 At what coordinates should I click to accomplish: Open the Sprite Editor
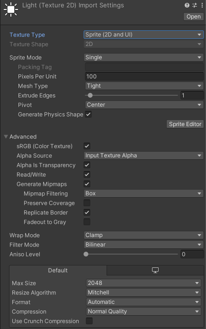185,124
